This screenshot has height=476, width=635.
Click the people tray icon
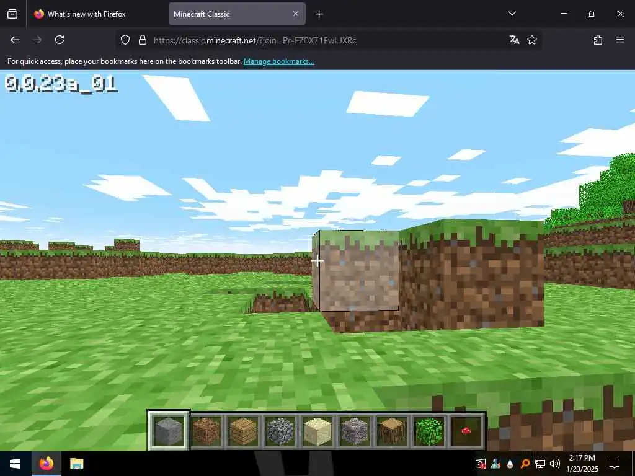(x=495, y=464)
